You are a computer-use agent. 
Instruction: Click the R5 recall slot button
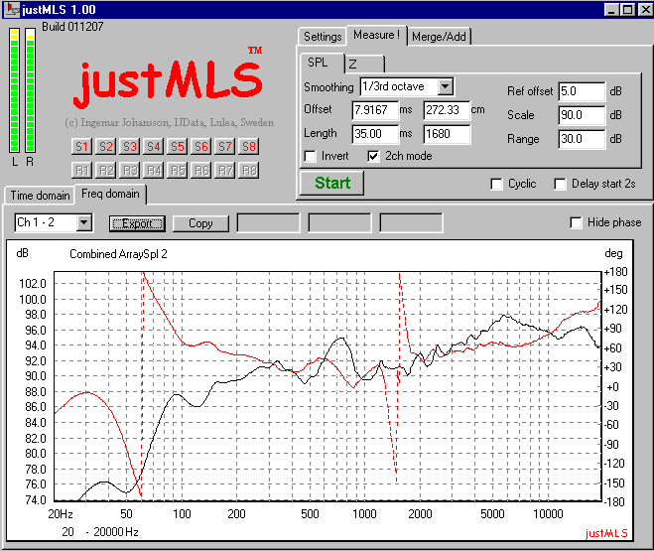177,170
